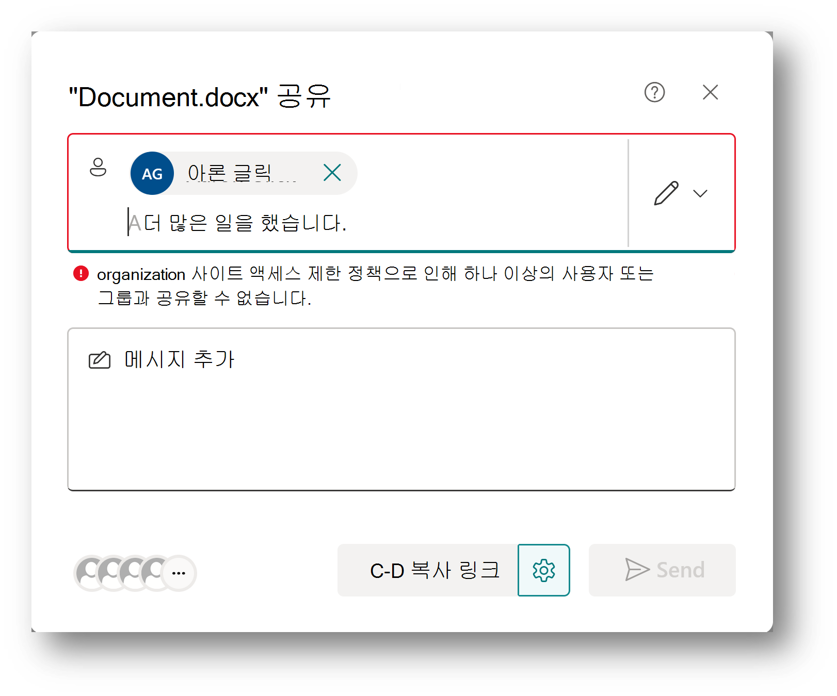Click the person icon in recipient field
Screen dimensions: 837x696
tap(98, 167)
